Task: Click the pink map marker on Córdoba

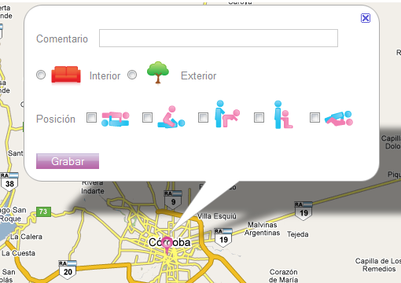Action: (x=167, y=244)
